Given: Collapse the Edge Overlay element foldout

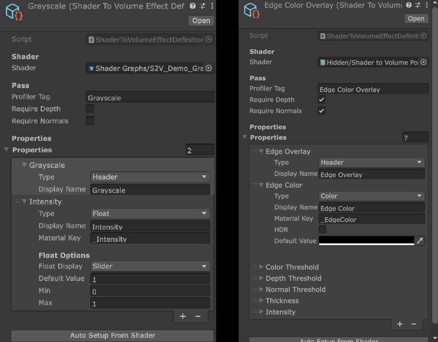Looking at the screenshot, I should tap(261, 151).
